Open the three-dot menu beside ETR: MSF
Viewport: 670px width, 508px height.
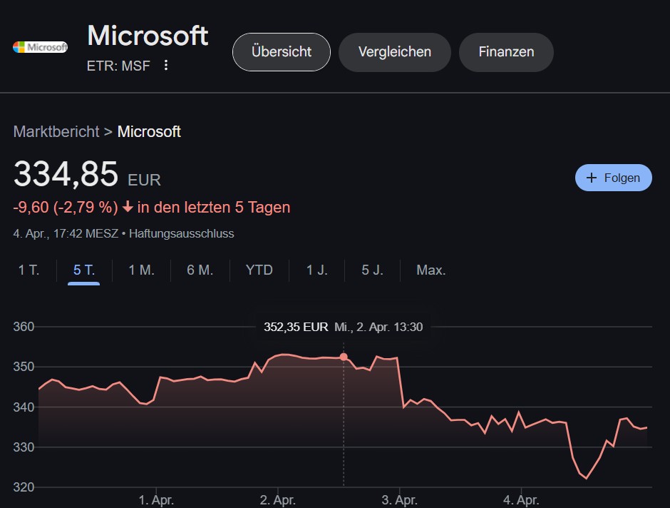click(166, 66)
